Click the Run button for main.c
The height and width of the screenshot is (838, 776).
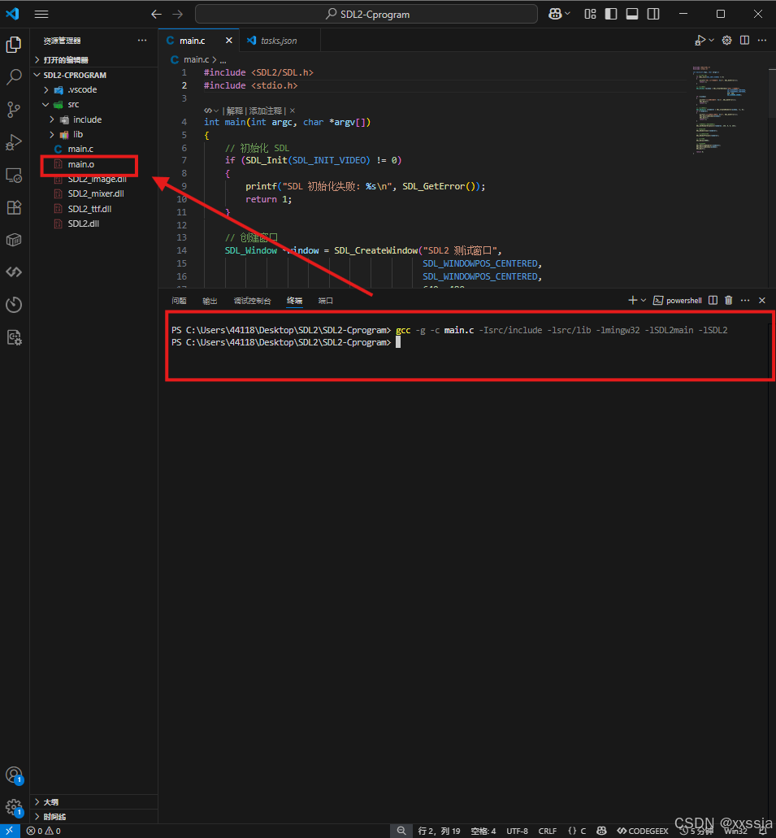(700, 40)
